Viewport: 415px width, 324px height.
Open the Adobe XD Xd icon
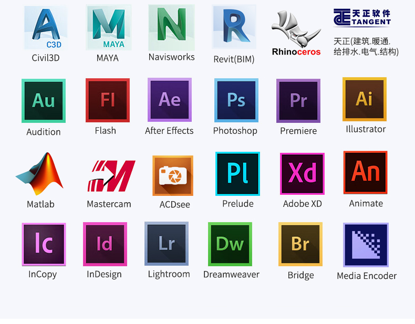tap(302, 174)
